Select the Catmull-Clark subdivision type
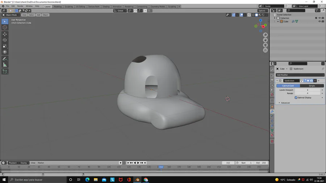326x183 pixels. [288, 86]
